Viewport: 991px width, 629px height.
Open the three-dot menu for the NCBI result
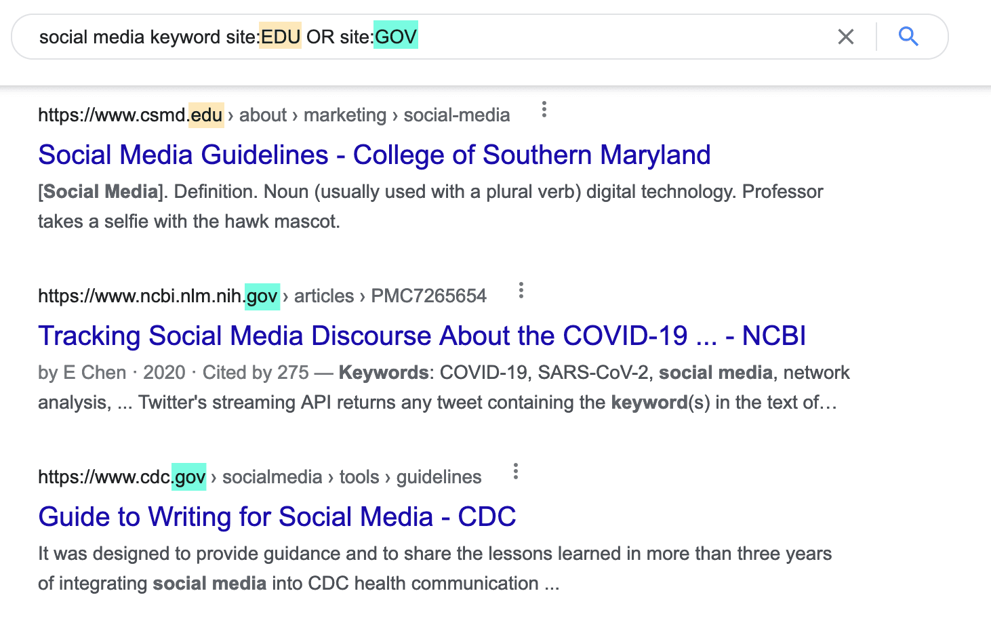tap(521, 291)
